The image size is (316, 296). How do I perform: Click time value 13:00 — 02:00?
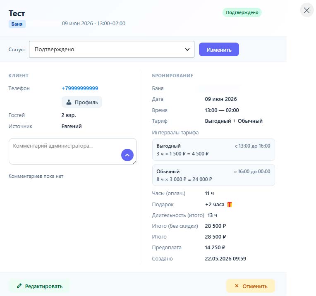pyautogui.click(x=222, y=110)
